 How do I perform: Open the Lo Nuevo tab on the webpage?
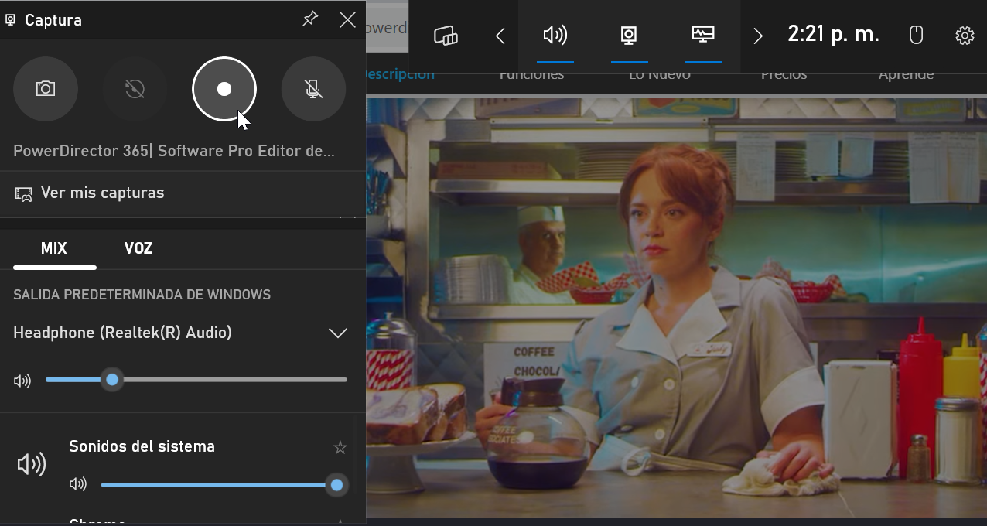pos(659,75)
